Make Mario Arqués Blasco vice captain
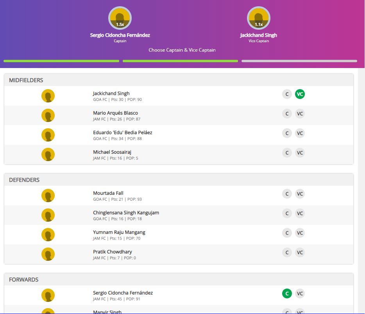The image size is (365, 314). [x=300, y=114]
